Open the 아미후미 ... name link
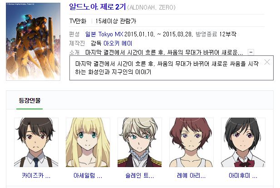Image resolution: width=280 pixels, height=188 pixels. pos(243,175)
